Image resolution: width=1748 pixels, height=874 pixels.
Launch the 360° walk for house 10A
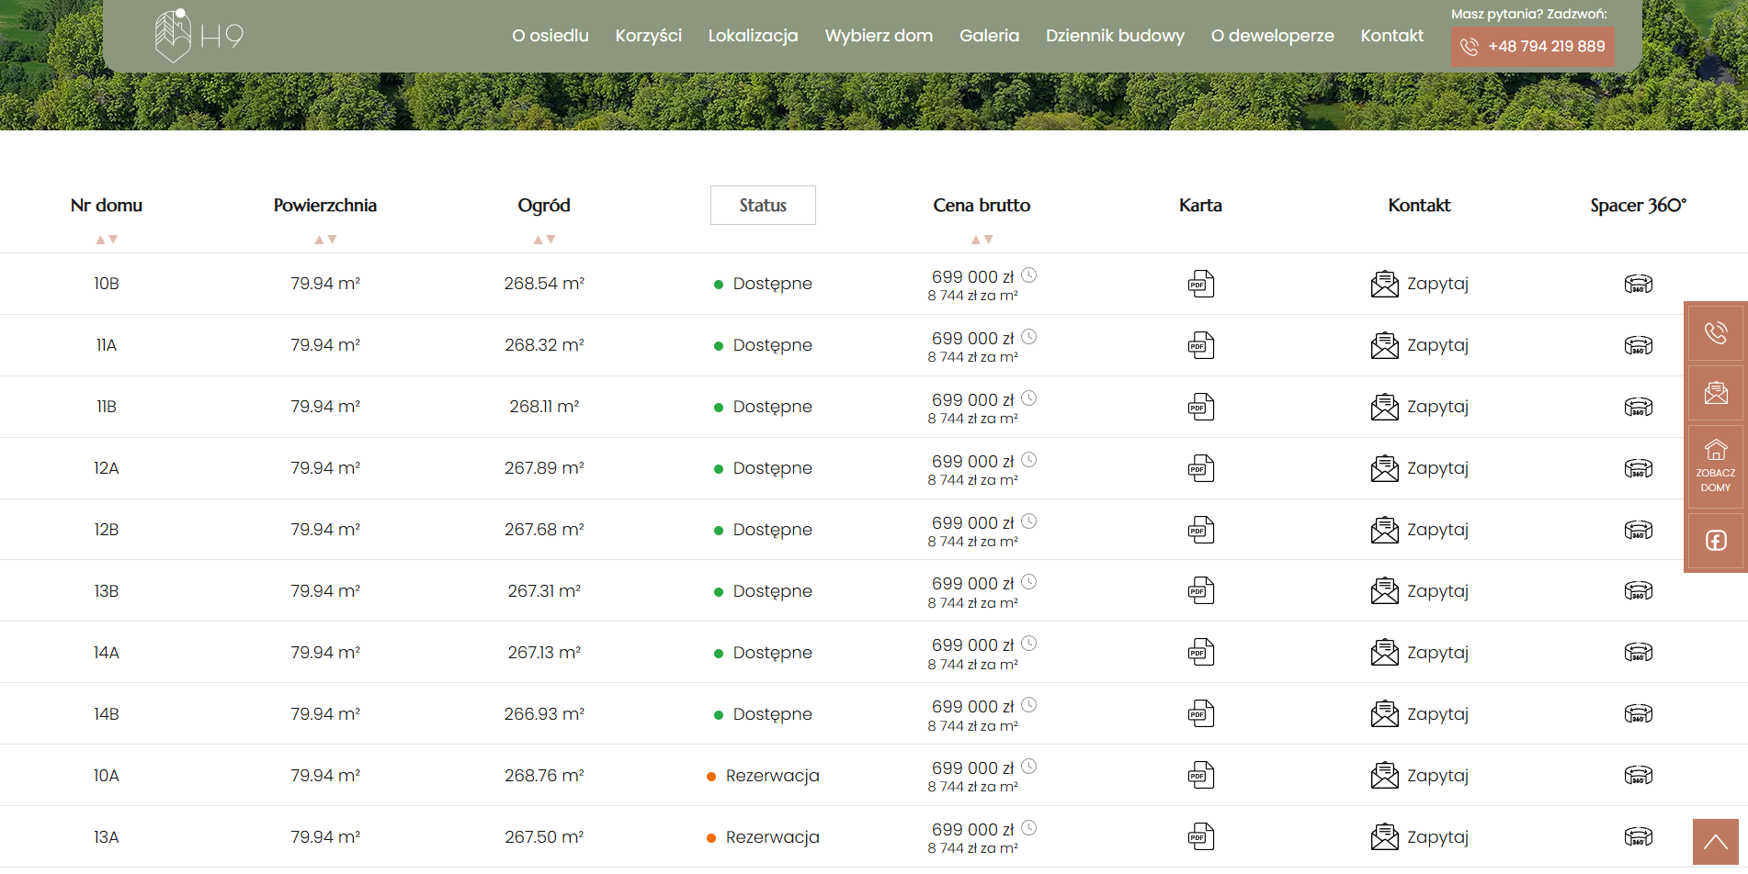point(1638,775)
